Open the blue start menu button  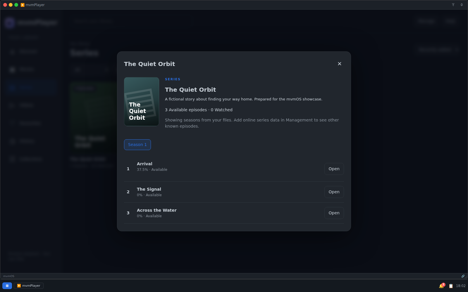pos(7,286)
